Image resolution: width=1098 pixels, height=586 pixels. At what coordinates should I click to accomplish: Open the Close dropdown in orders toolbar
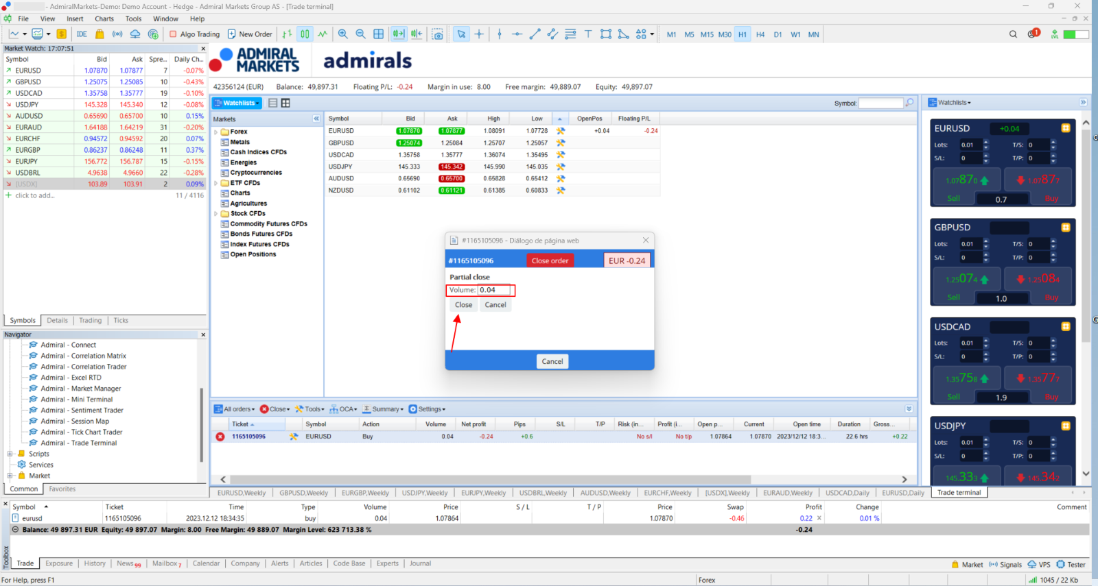coord(275,409)
